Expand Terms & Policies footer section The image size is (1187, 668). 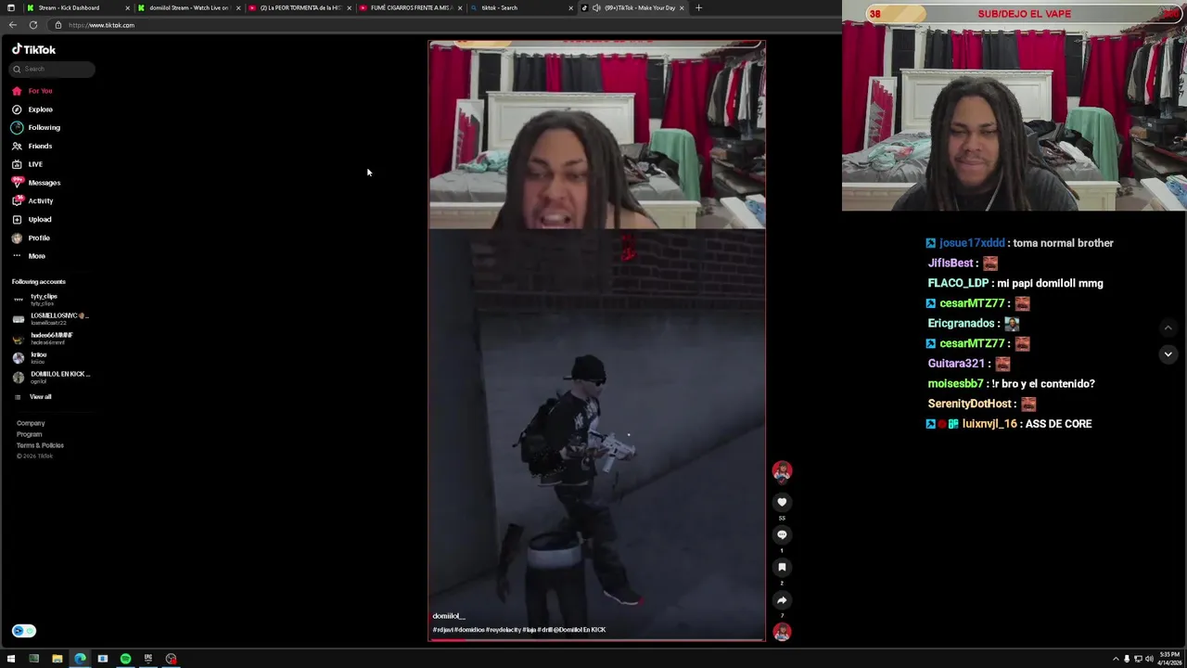click(40, 445)
